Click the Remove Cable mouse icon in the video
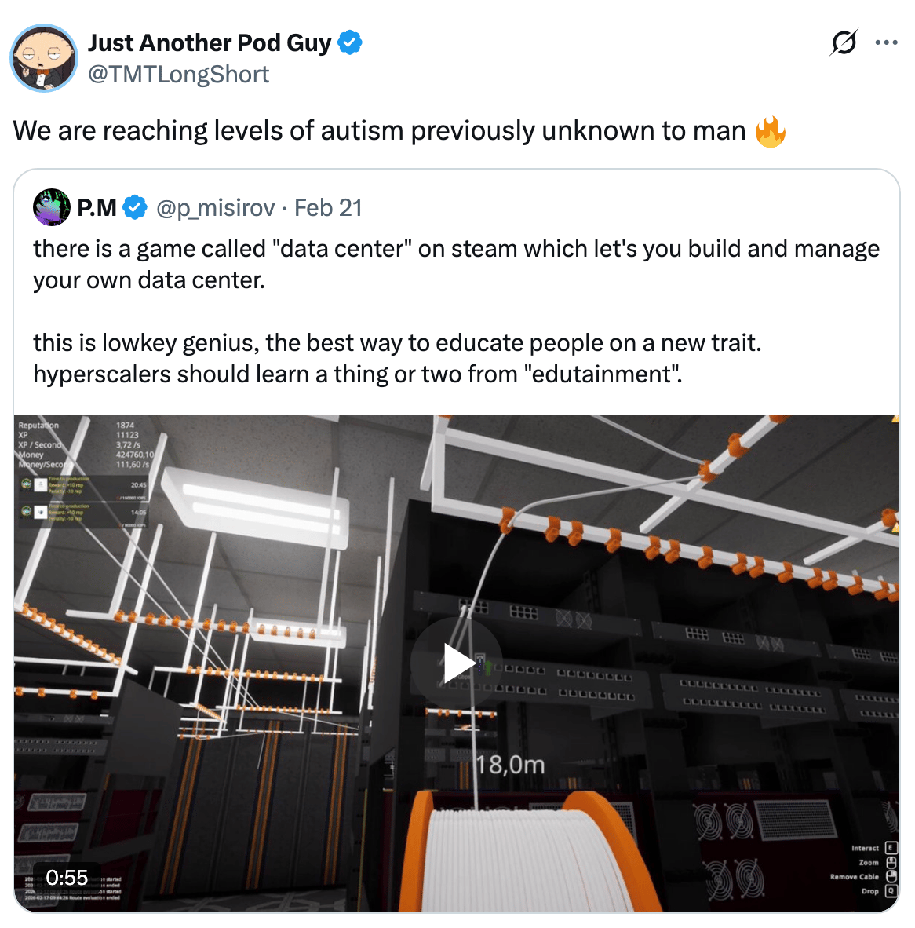The image size is (915, 928). tap(891, 876)
